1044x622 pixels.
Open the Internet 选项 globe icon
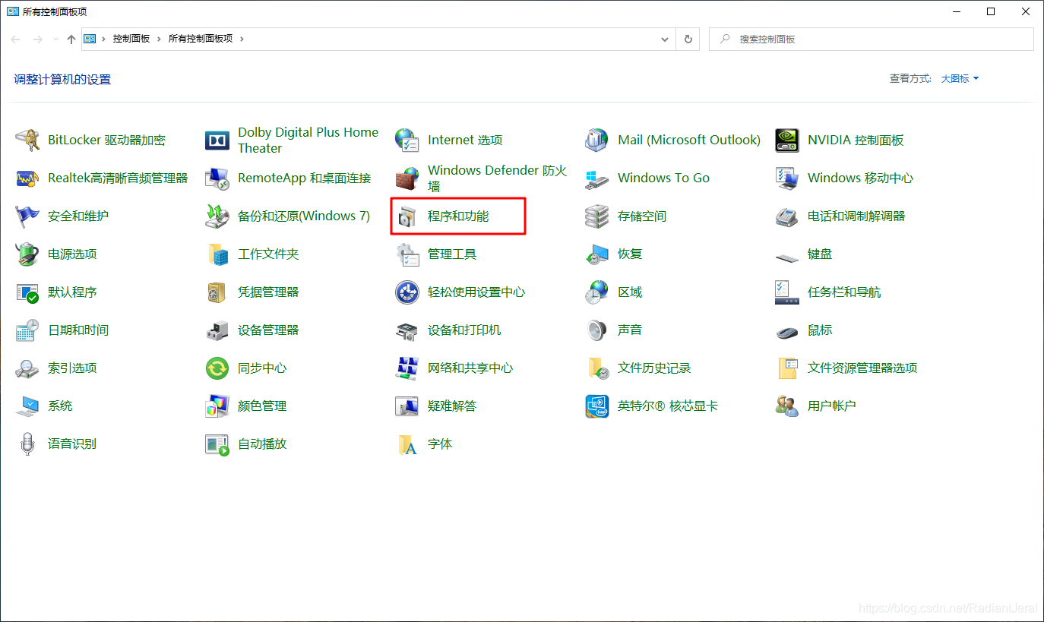click(407, 140)
